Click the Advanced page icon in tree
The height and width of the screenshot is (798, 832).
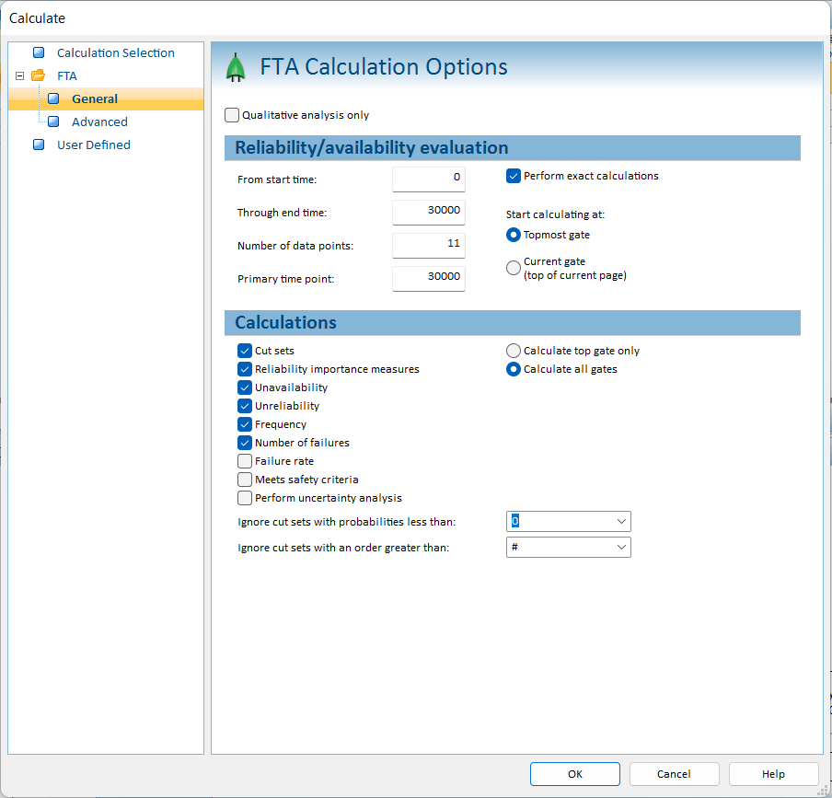pyautogui.click(x=53, y=121)
